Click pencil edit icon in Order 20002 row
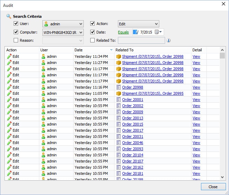The image size is (229, 195). click(9, 106)
